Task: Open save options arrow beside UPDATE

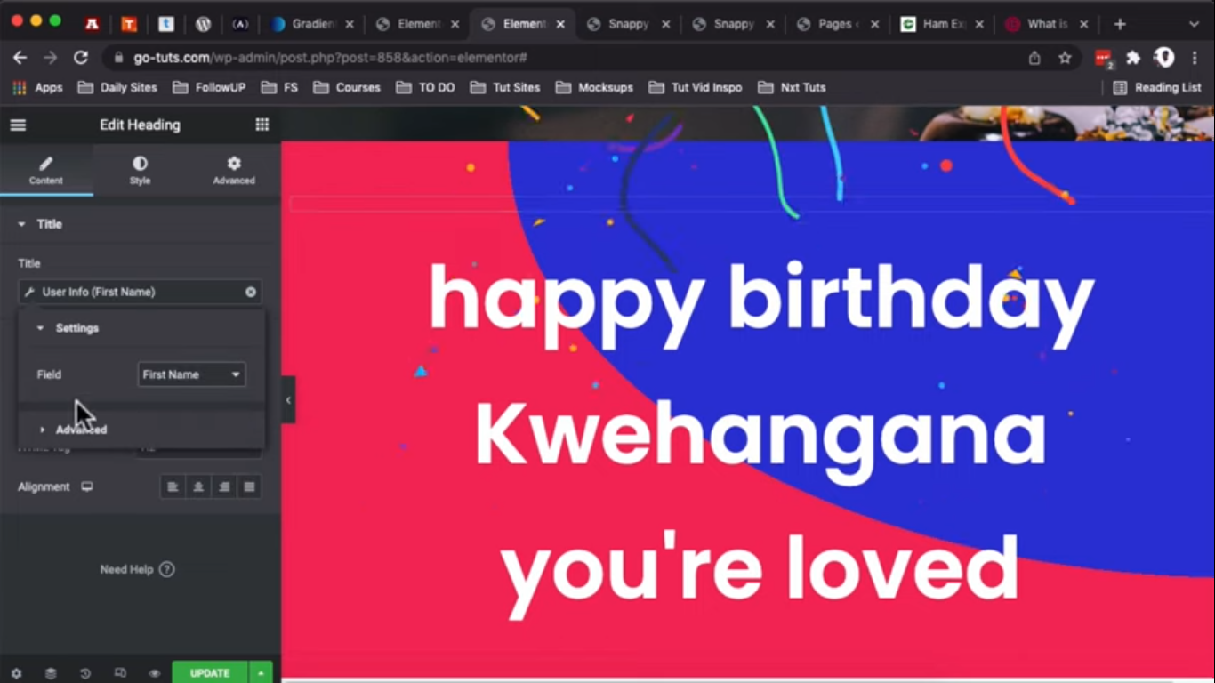Action: 261,673
